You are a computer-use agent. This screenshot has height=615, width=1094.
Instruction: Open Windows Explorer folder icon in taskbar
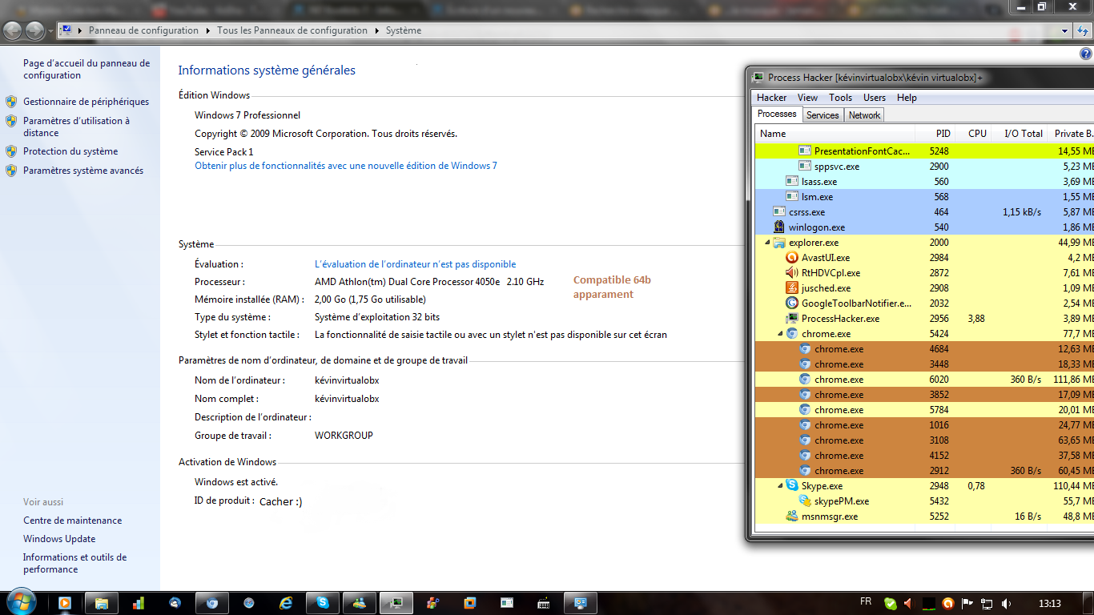(101, 603)
